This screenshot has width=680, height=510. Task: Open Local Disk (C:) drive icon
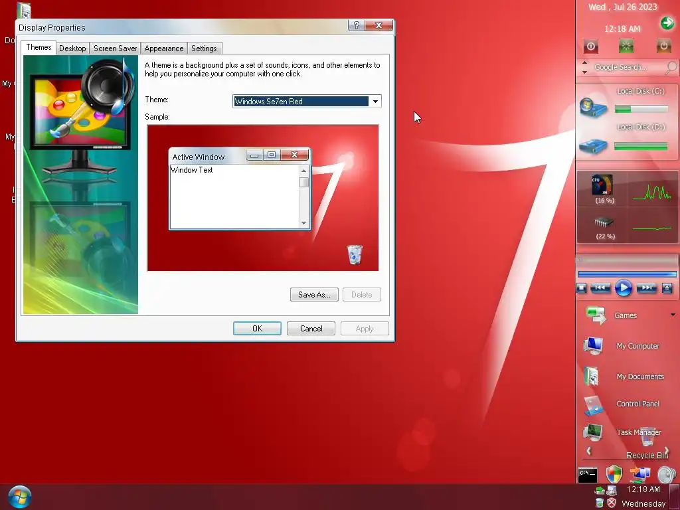593,108
